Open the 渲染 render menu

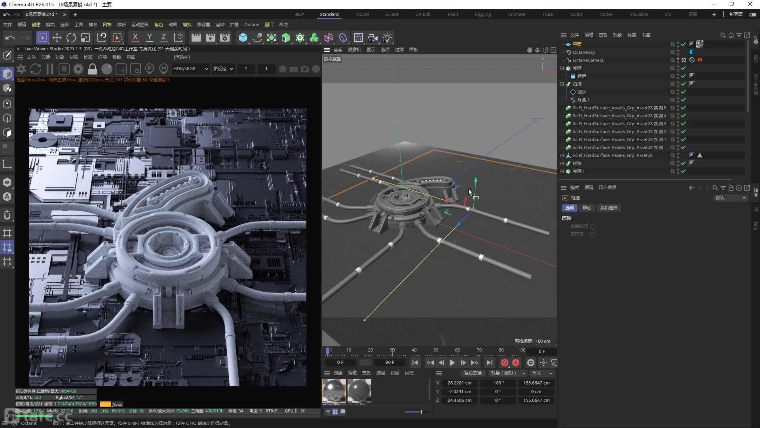tap(220, 25)
